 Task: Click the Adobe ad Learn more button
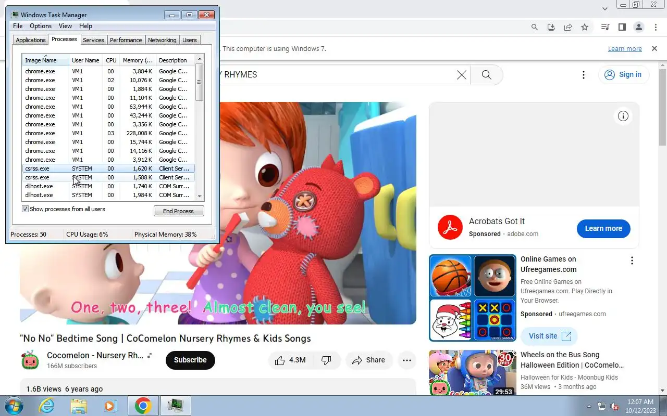[x=603, y=228]
